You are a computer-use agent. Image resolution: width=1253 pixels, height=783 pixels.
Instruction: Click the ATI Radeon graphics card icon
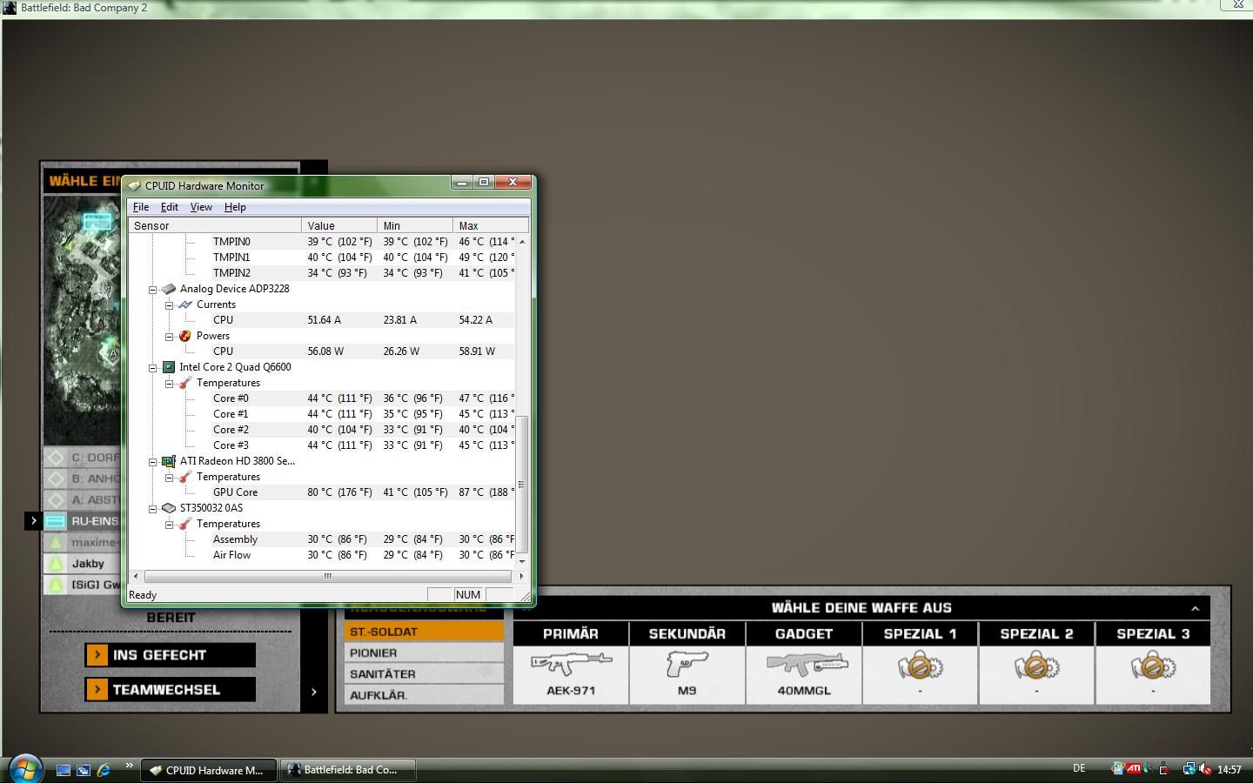coord(169,461)
